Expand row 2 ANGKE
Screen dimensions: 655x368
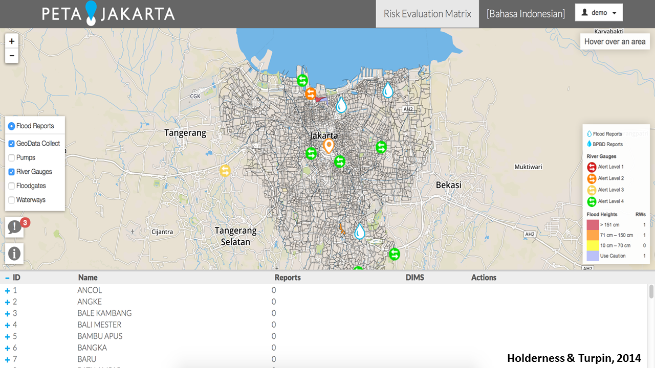pos(7,302)
